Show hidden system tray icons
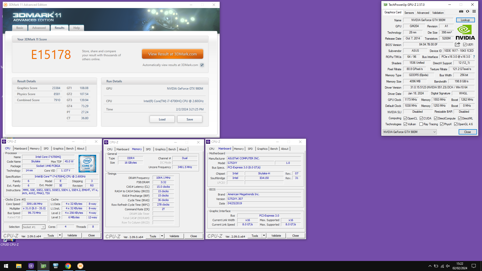The image size is (482, 271). tap(430, 266)
